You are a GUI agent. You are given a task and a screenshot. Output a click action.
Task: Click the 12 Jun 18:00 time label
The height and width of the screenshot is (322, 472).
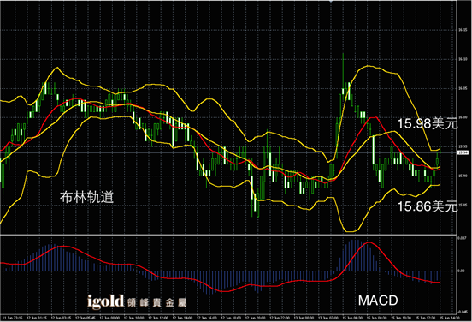point(231,318)
